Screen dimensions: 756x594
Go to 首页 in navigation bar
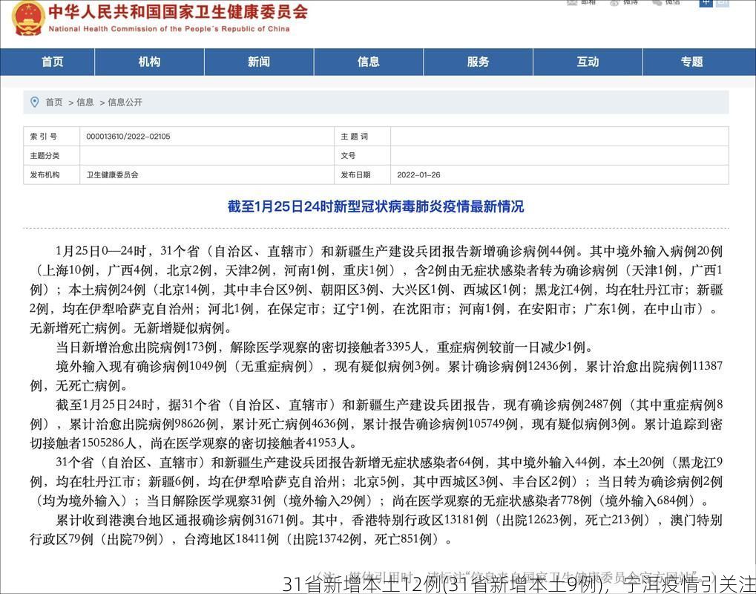[53, 62]
